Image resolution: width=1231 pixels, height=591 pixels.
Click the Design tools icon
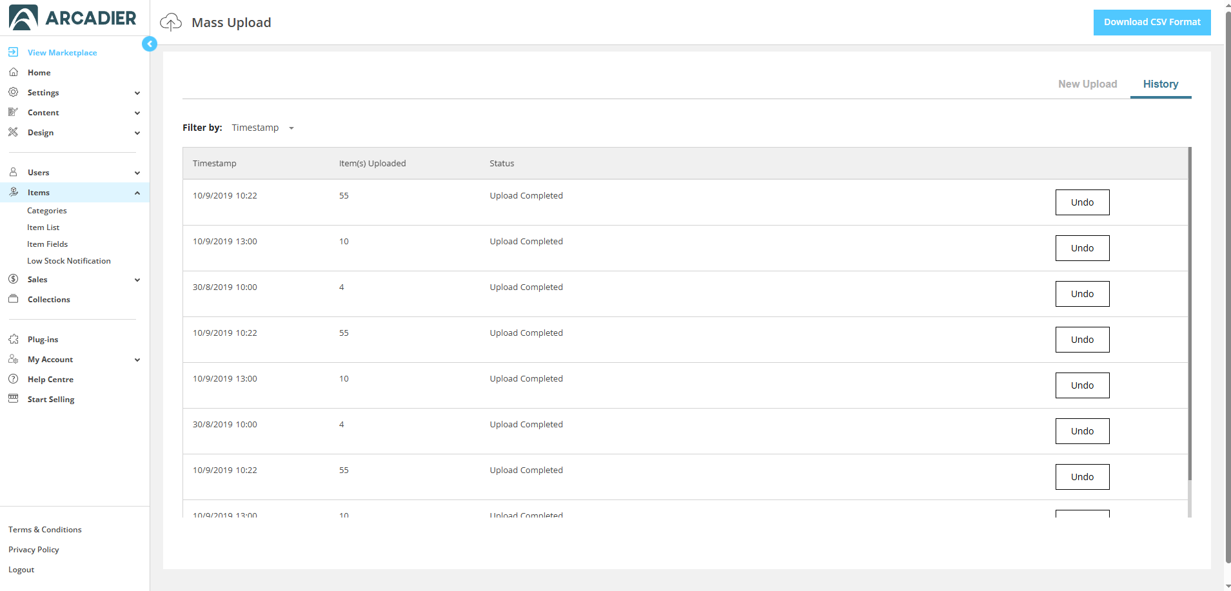click(13, 132)
